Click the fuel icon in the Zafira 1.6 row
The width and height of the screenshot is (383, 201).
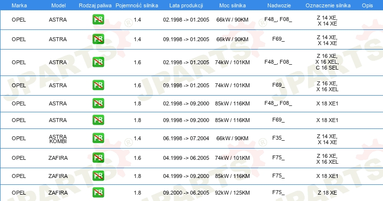98,158
